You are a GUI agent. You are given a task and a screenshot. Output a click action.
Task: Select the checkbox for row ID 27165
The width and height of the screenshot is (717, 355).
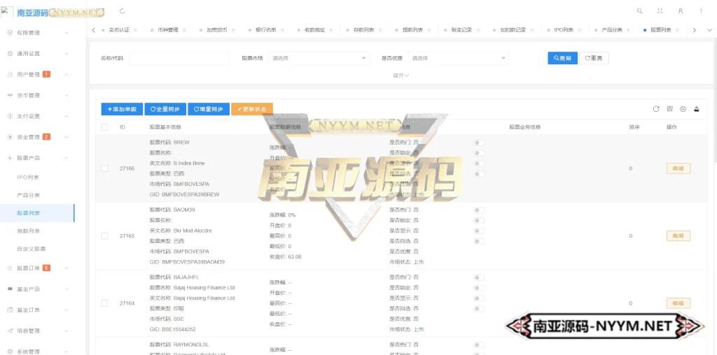point(104,236)
